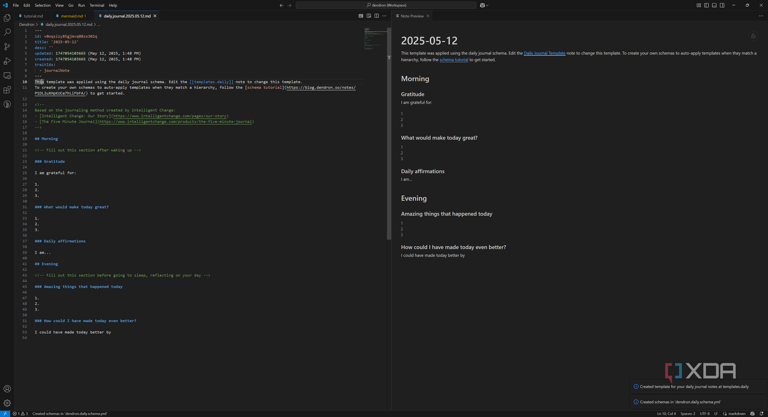Click the status bar message 'Created schemas in'

coord(70,413)
